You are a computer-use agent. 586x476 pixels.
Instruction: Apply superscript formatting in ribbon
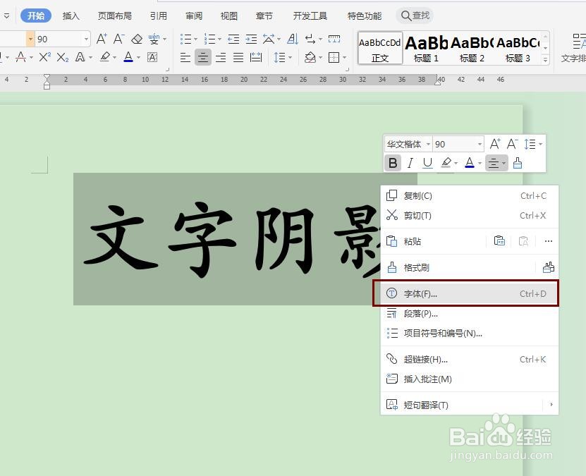(x=45, y=57)
